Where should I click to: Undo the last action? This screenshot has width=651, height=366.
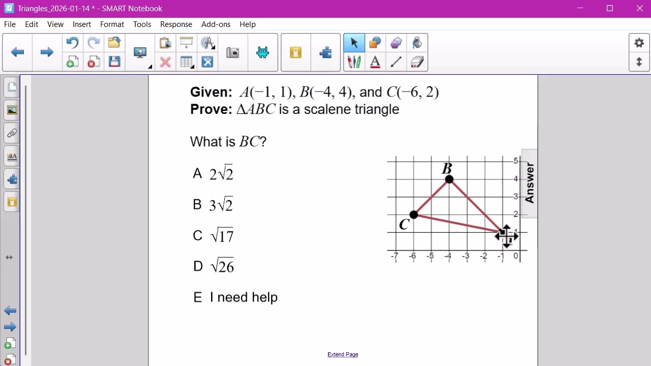[x=72, y=43]
